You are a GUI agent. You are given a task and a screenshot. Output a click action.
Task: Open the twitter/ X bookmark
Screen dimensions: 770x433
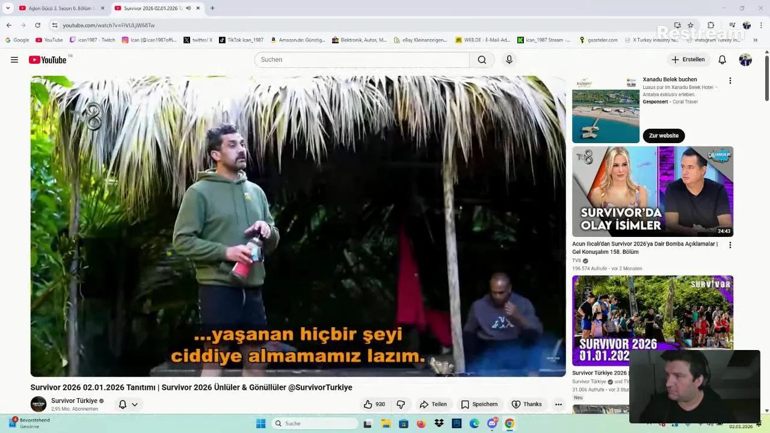point(198,40)
